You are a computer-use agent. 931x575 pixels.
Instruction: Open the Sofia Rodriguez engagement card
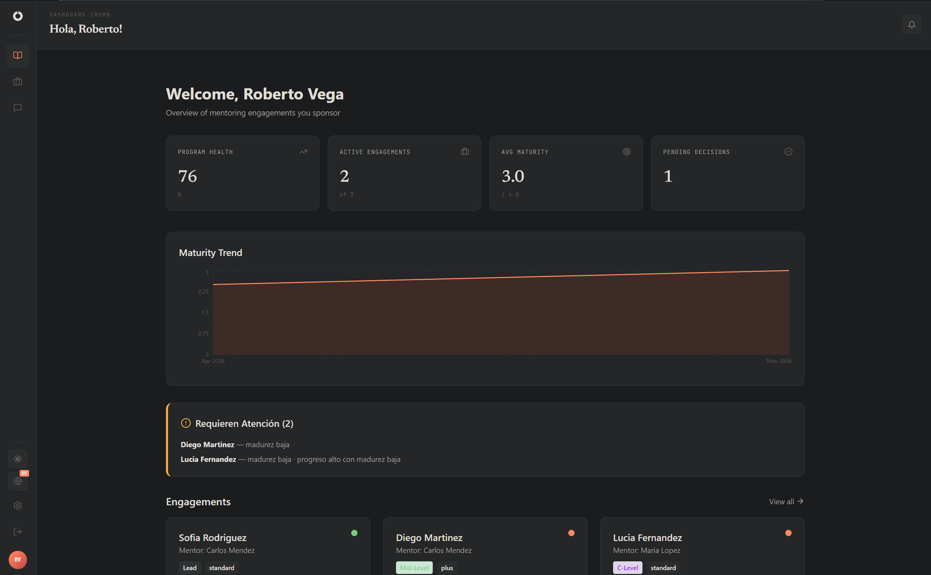coord(268,546)
